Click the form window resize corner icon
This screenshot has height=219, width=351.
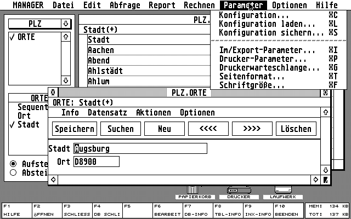pos(325,180)
